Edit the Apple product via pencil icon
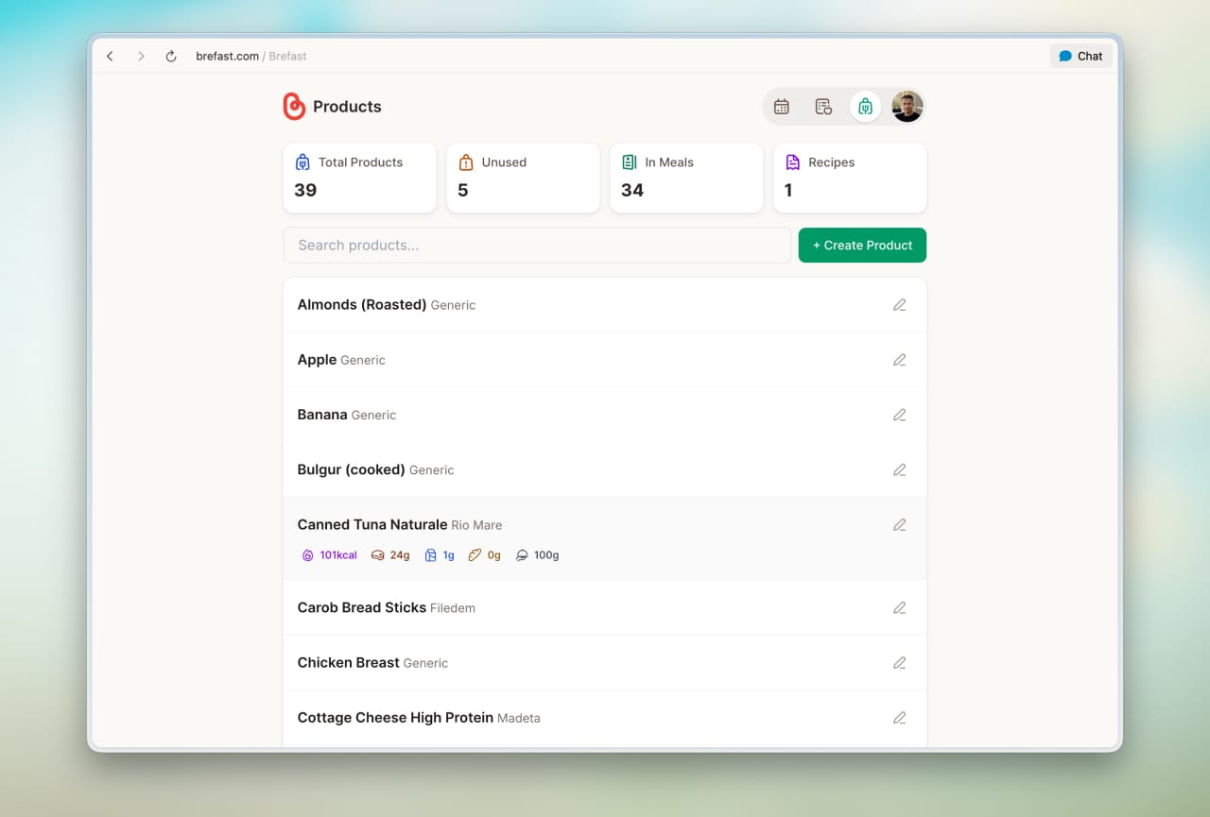Screen dimensions: 1210x817 coord(899,360)
